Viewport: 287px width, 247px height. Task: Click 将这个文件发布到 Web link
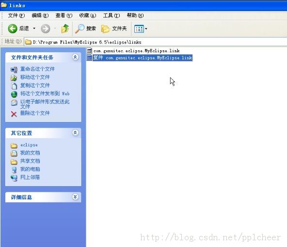pos(45,94)
